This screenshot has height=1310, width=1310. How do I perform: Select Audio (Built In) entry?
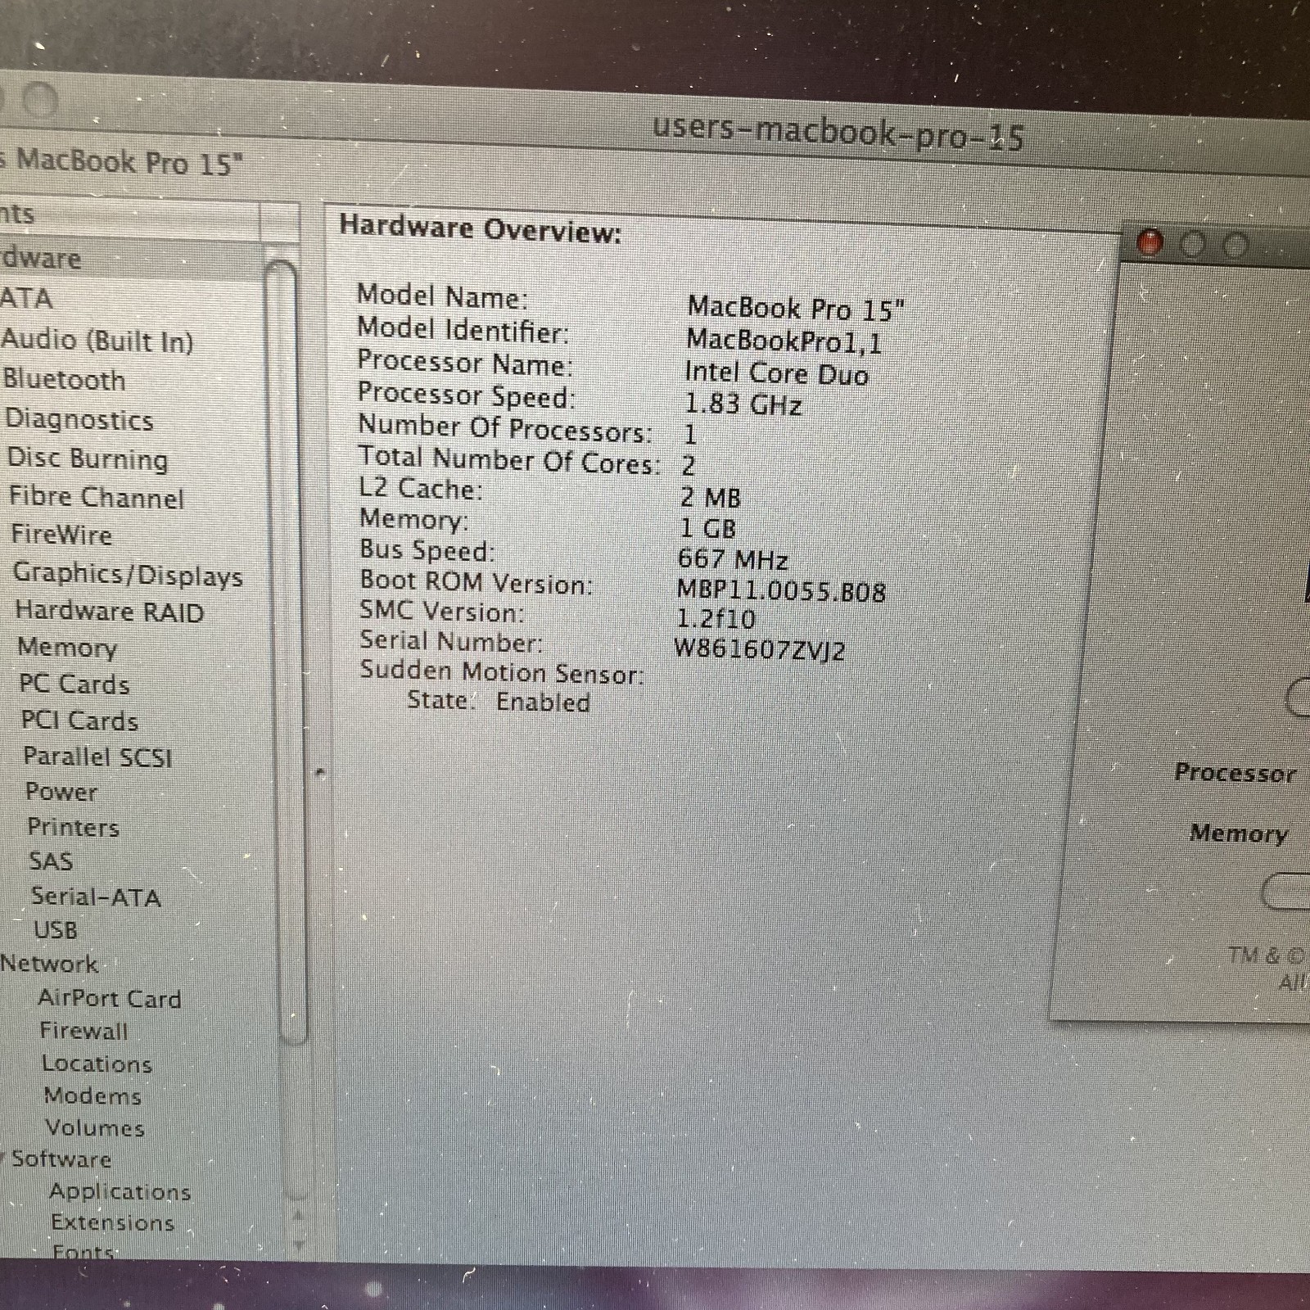[97, 340]
